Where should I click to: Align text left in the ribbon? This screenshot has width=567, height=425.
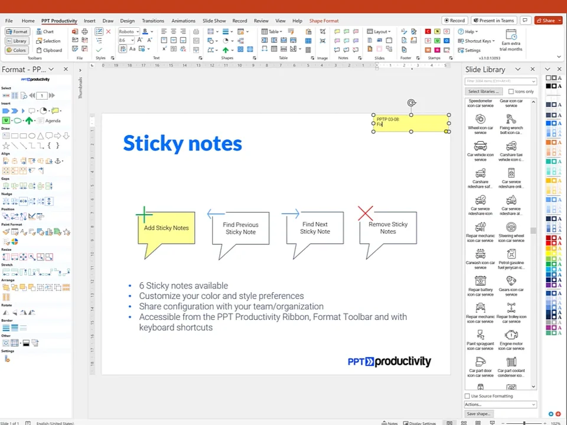pyautogui.click(x=164, y=31)
